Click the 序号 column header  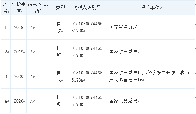(x=5, y=8)
